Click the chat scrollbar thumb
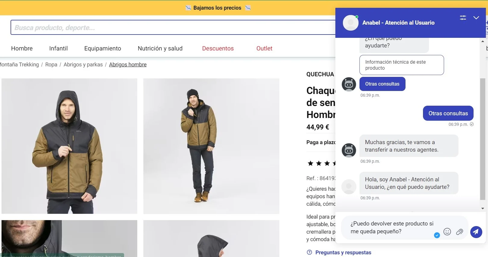The image size is (488, 257). click(x=483, y=139)
